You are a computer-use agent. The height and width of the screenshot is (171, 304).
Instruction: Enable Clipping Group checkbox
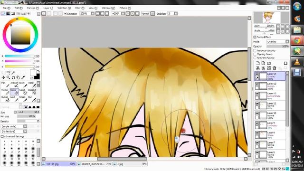[x=255, y=54]
